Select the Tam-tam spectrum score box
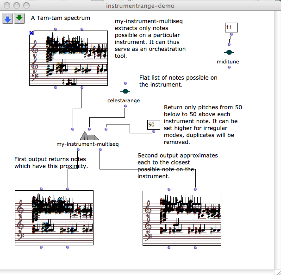The image size is (281, 275). pyautogui.click(x=68, y=58)
